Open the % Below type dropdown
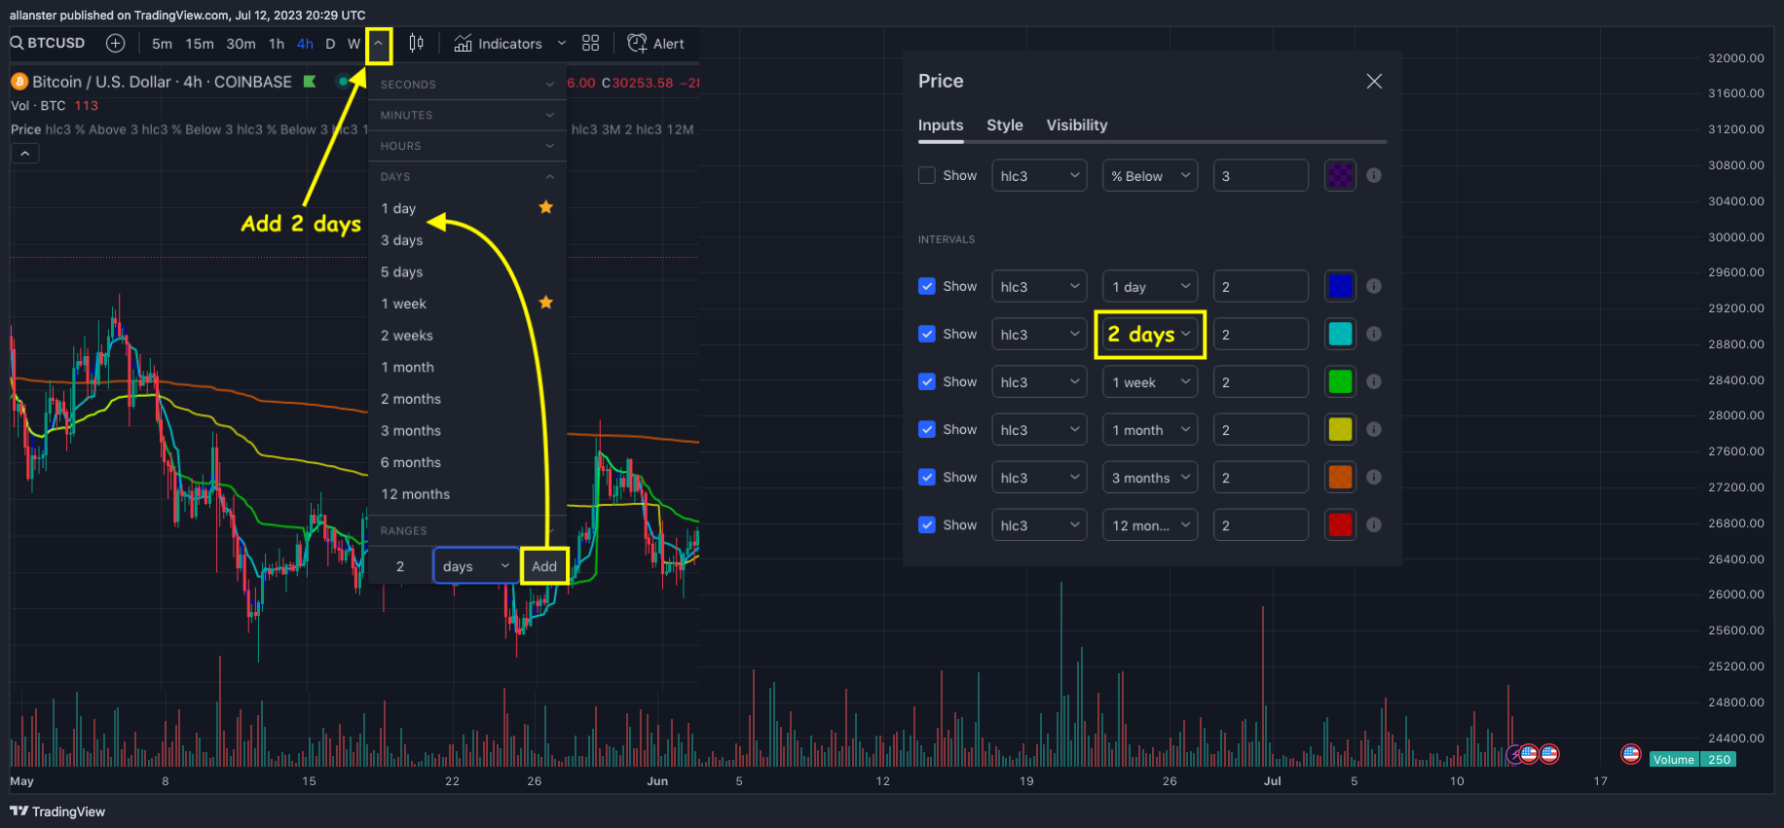Image resolution: width=1784 pixels, height=828 pixels. [x=1150, y=176]
